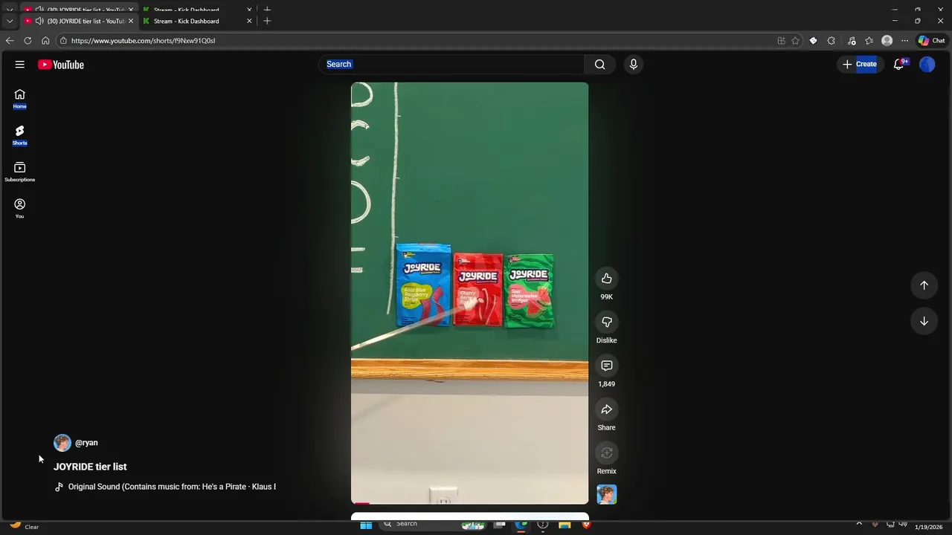The height and width of the screenshot is (535, 952).
Task: Click the browser back arrow
Action: (10, 41)
